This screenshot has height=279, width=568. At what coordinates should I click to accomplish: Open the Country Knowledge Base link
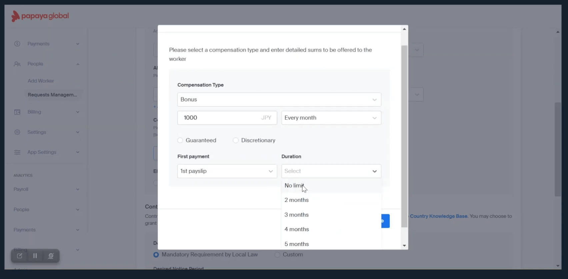point(439,216)
